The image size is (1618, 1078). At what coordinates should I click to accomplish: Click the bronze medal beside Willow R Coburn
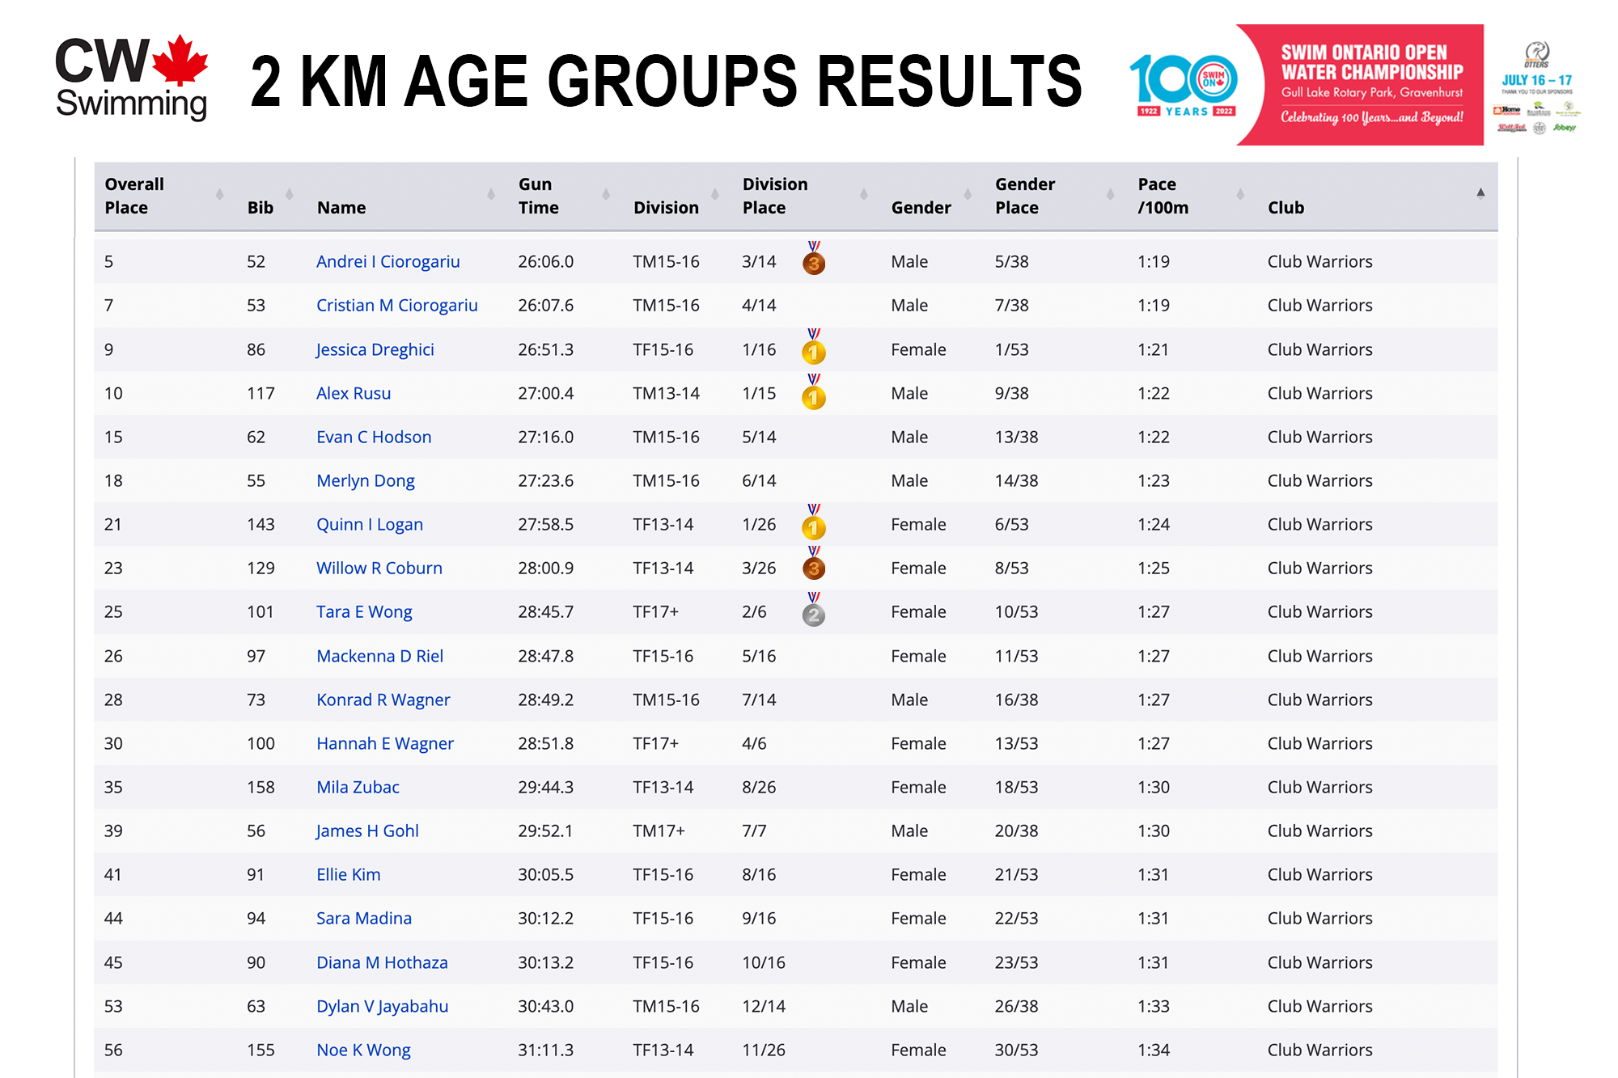[814, 568]
